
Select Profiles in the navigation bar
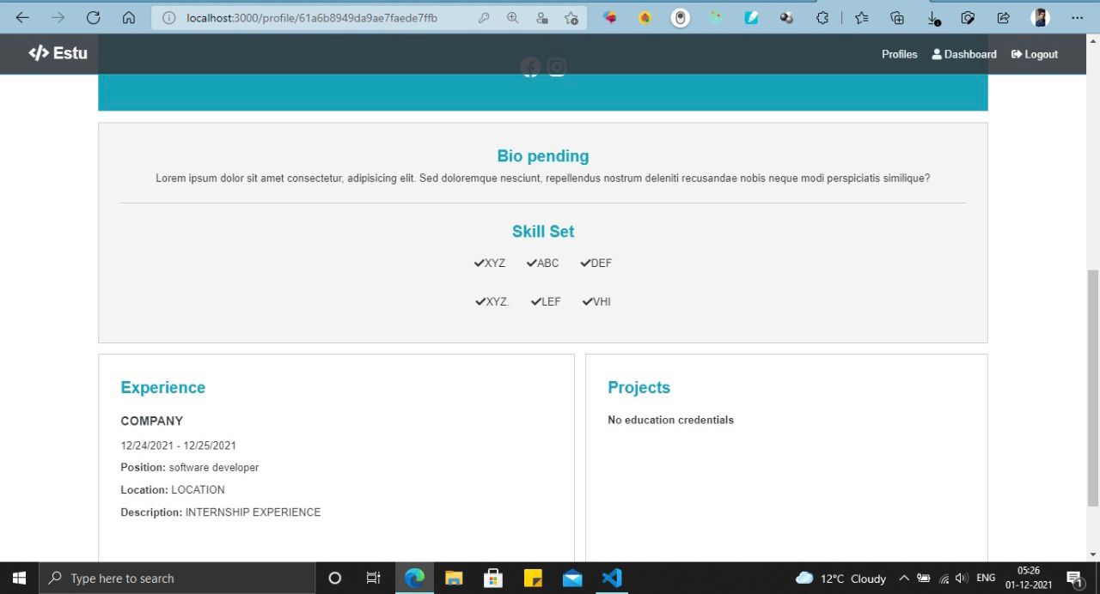[899, 53]
